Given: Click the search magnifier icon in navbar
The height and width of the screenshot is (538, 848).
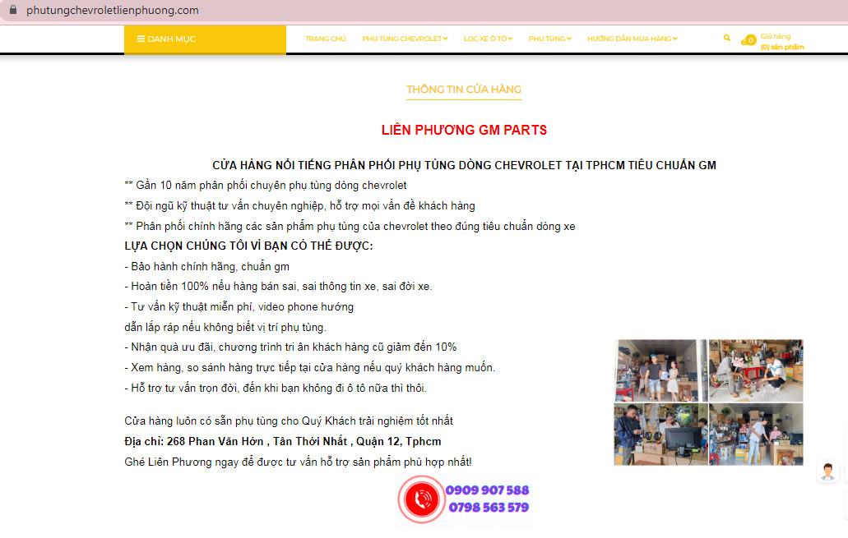Looking at the screenshot, I should coord(726,38).
